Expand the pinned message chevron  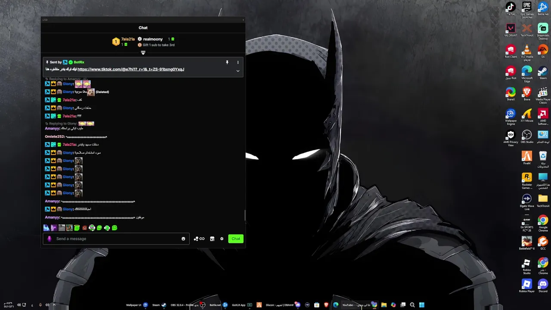click(x=238, y=71)
